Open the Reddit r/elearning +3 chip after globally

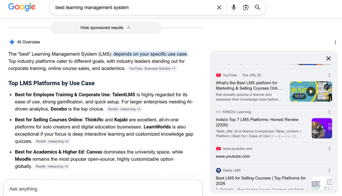coord(52,167)
